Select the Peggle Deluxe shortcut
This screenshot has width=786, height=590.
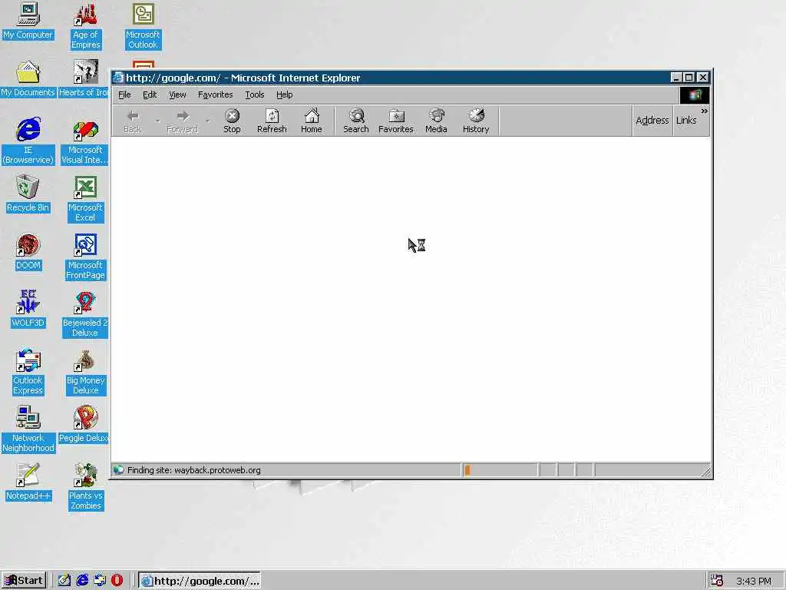84,424
